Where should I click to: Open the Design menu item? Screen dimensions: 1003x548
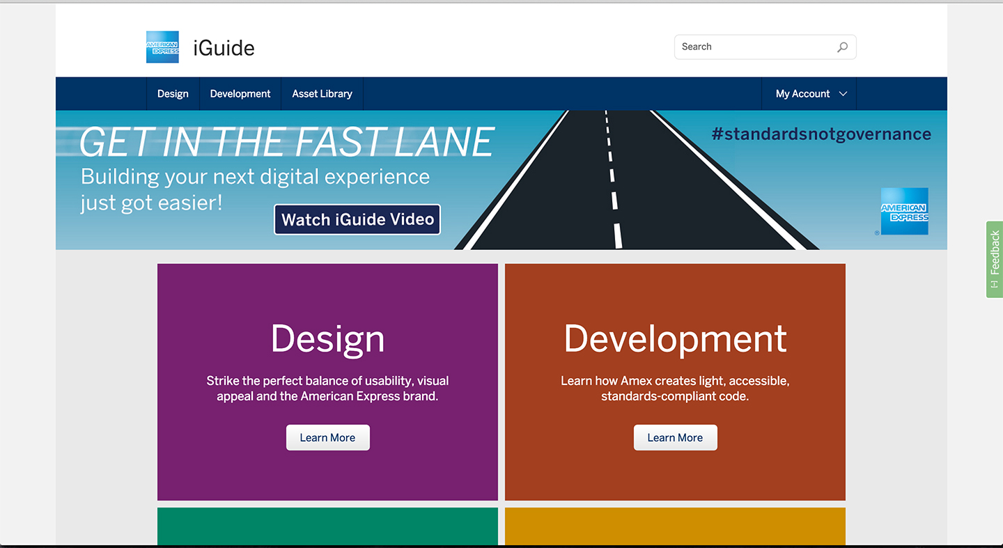(173, 94)
